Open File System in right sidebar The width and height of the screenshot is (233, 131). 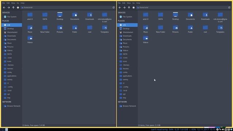(127, 17)
